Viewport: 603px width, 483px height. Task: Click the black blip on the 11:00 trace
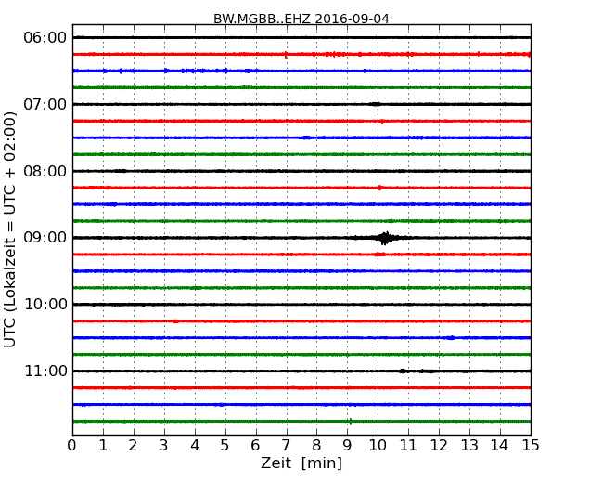pyautogui.click(x=403, y=371)
